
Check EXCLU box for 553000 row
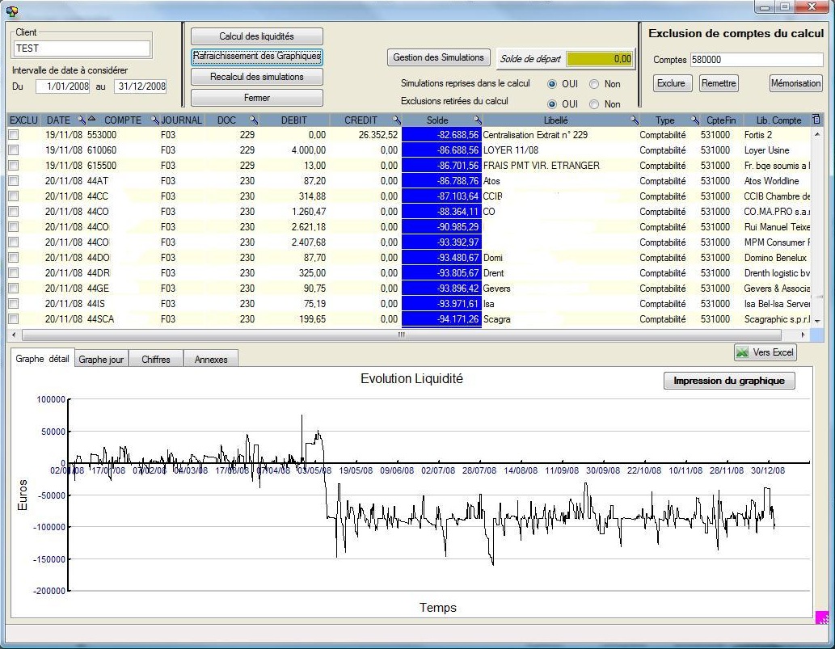click(14, 135)
